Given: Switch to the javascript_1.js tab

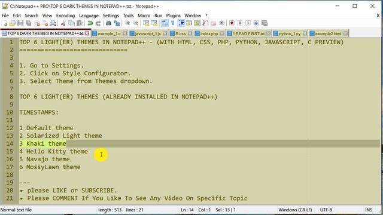Looking at the screenshot, I should (148, 33).
